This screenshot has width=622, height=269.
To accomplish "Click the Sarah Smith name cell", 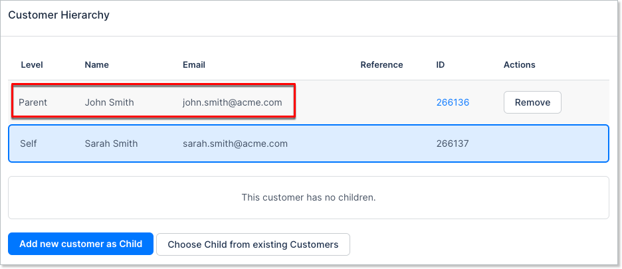I will pyautogui.click(x=111, y=143).
